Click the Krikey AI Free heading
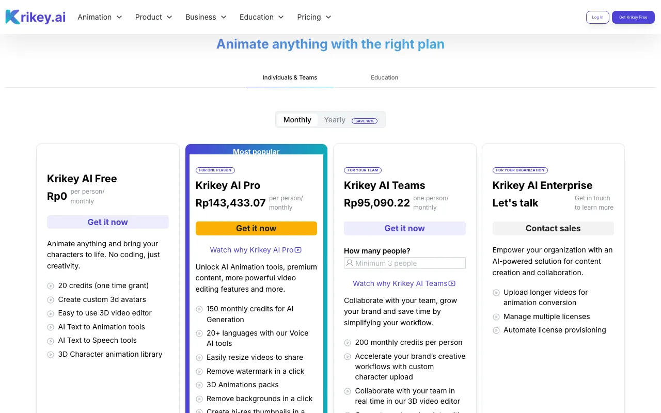 point(82,179)
